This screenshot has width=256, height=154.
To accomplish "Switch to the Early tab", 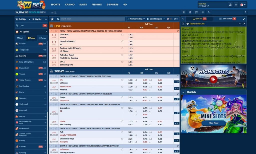I will click(20, 38).
